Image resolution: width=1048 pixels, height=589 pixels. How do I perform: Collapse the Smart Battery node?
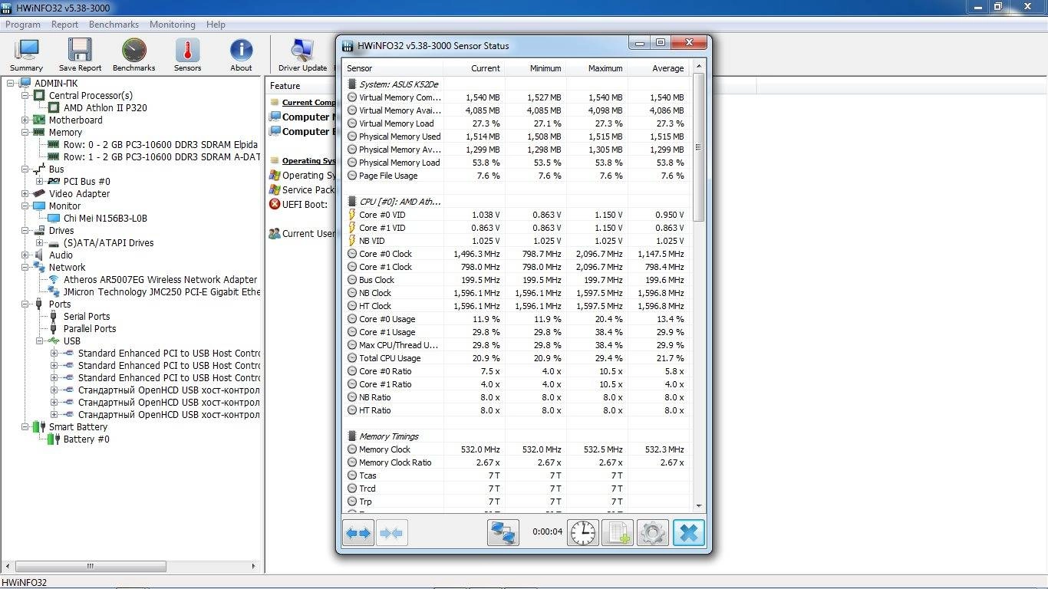[25, 426]
